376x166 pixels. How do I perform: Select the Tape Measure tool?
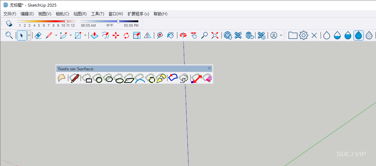pyautogui.click(x=160, y=36)
